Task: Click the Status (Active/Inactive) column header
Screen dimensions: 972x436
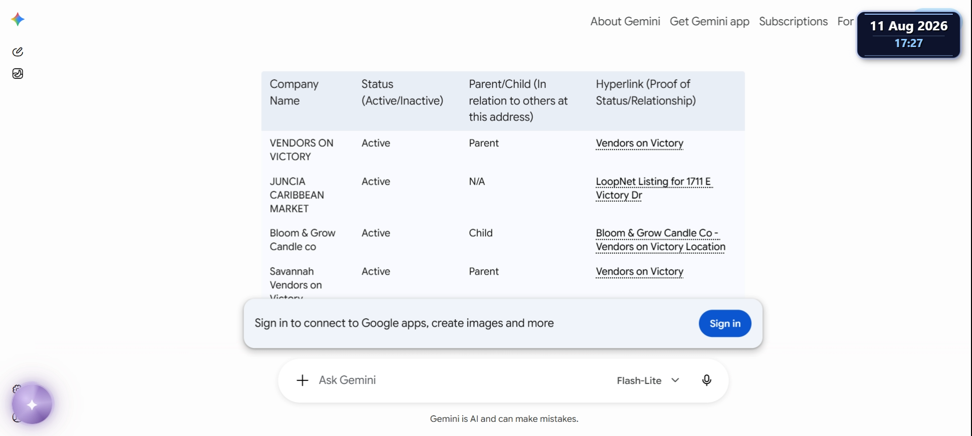Action: pyautogui.click(x=402, y=92)
